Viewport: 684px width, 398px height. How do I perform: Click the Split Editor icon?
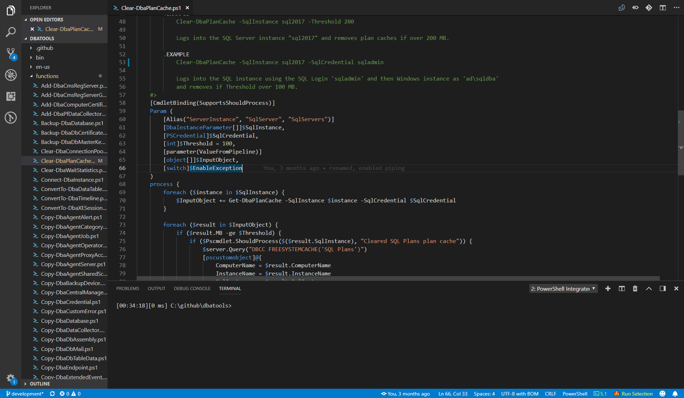(x=663, y=7)
